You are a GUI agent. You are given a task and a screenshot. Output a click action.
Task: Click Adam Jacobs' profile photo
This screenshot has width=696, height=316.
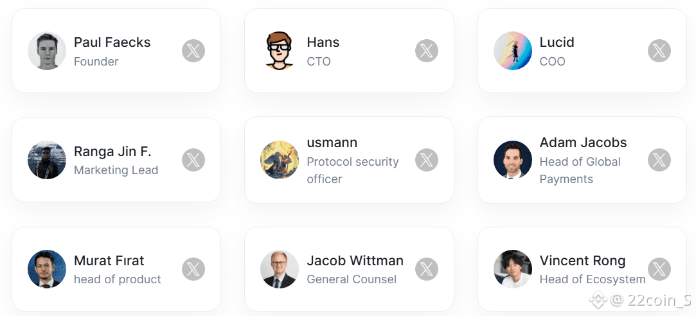512,160
